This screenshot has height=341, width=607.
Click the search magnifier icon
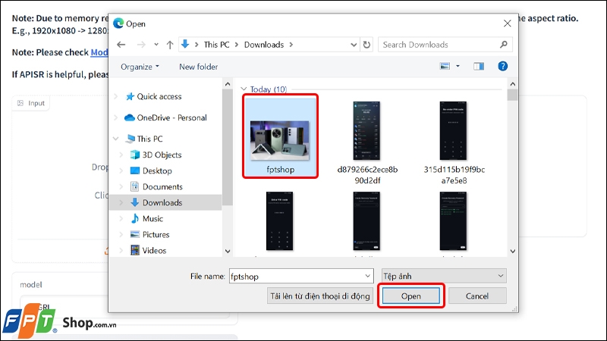(503, 45)
